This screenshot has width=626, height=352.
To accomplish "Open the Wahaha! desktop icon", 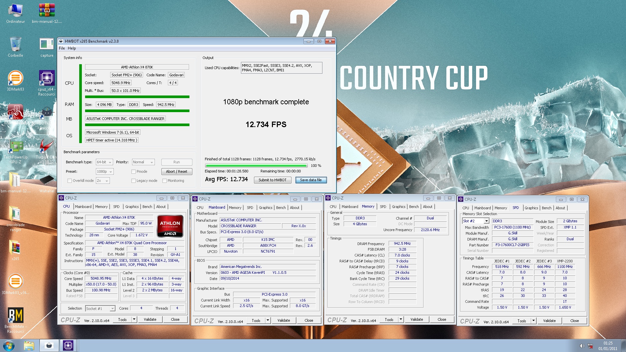I will [x=47, y=183].
